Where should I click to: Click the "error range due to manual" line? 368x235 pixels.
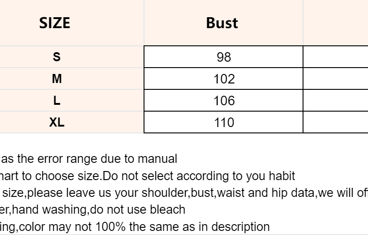point(89,159)
